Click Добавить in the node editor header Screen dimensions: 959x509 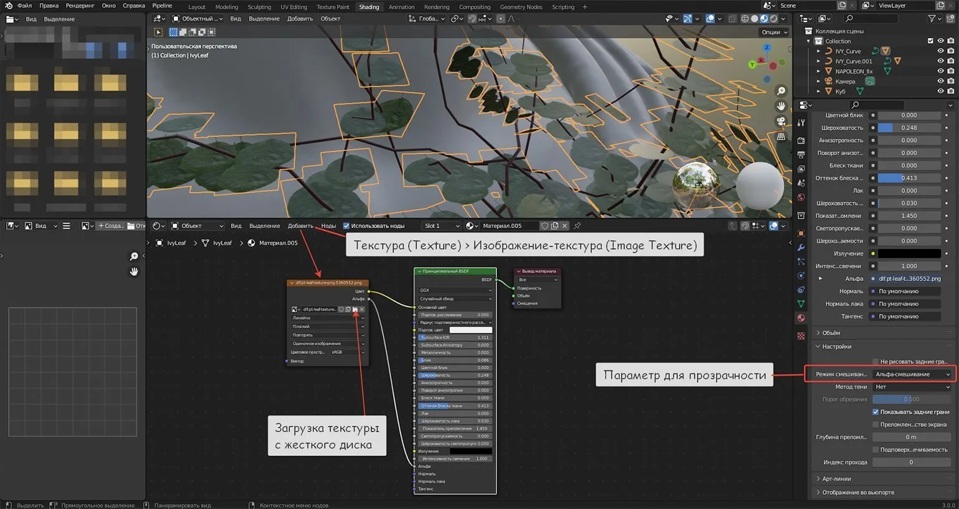[x=300, y=226]
